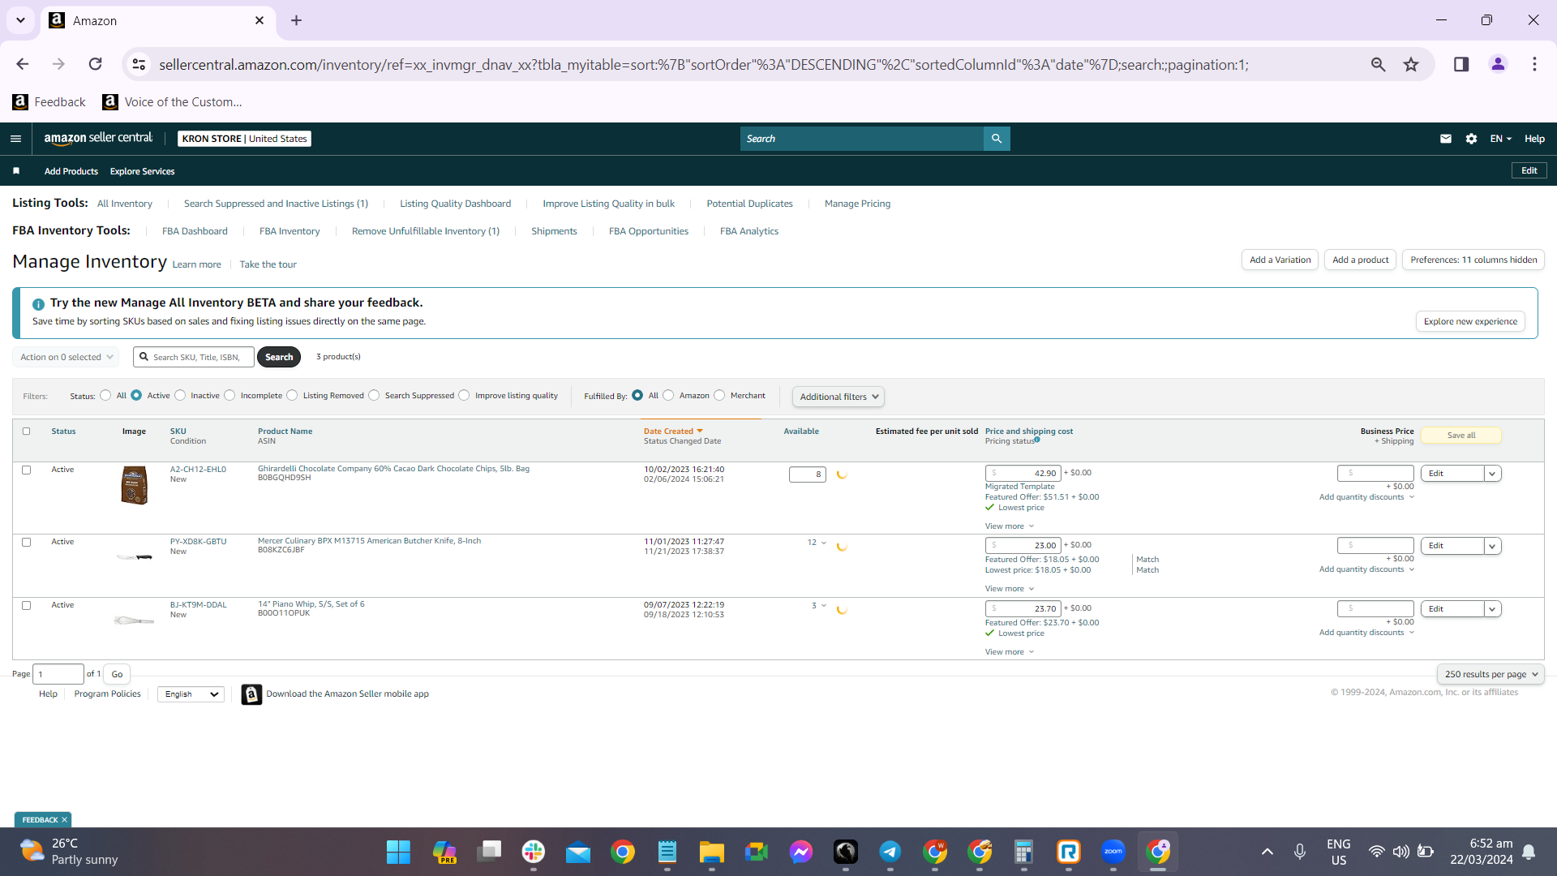This screenshot has height=876, width=1557.
Task: Select the Incomplete status filter
Action: 229,396
